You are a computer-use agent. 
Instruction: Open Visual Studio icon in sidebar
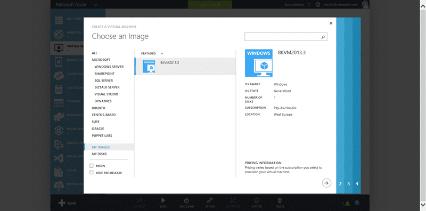(59, 158)
